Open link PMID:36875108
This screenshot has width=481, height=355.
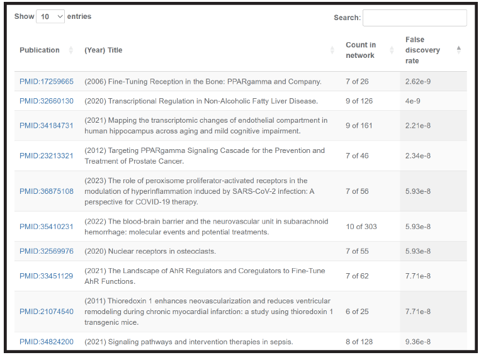(x=47, y=191)
